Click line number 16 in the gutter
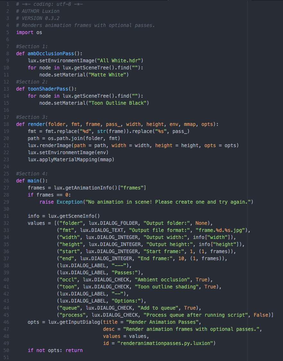 (x=6, y=110)
